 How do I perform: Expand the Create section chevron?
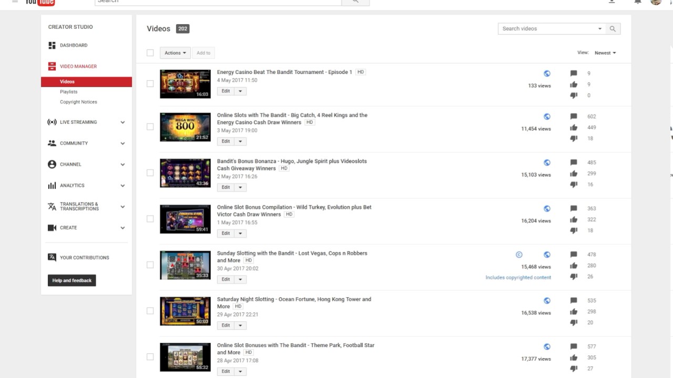pyautogui.click(x=123, y=228)
